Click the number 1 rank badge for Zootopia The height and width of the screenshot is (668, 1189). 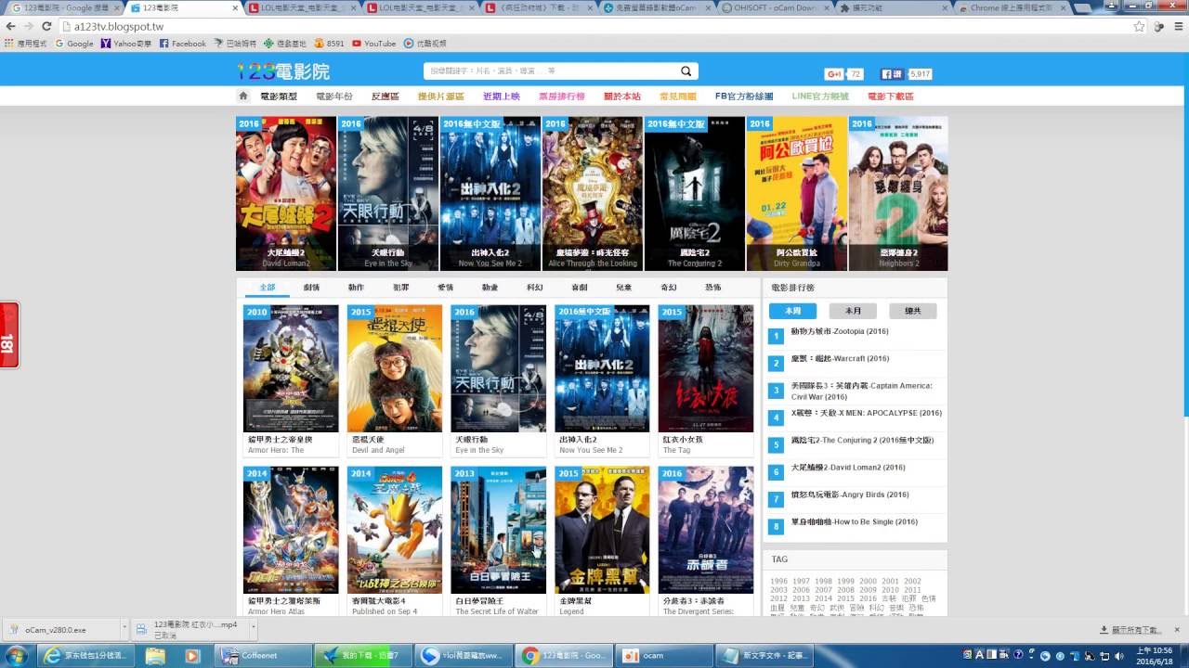click(x=777, y=336)
